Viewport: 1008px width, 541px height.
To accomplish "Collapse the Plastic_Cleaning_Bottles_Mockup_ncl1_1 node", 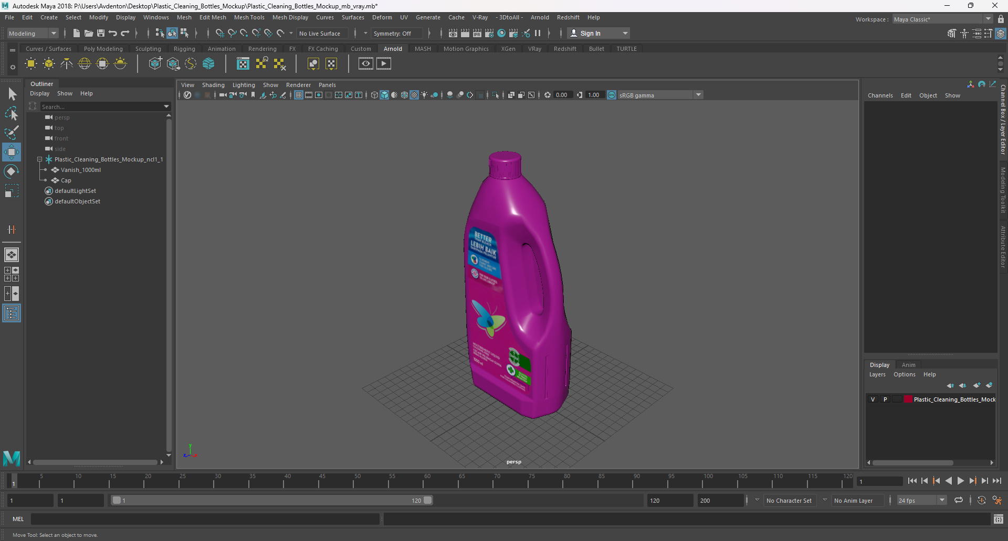I will coord(39,159).
